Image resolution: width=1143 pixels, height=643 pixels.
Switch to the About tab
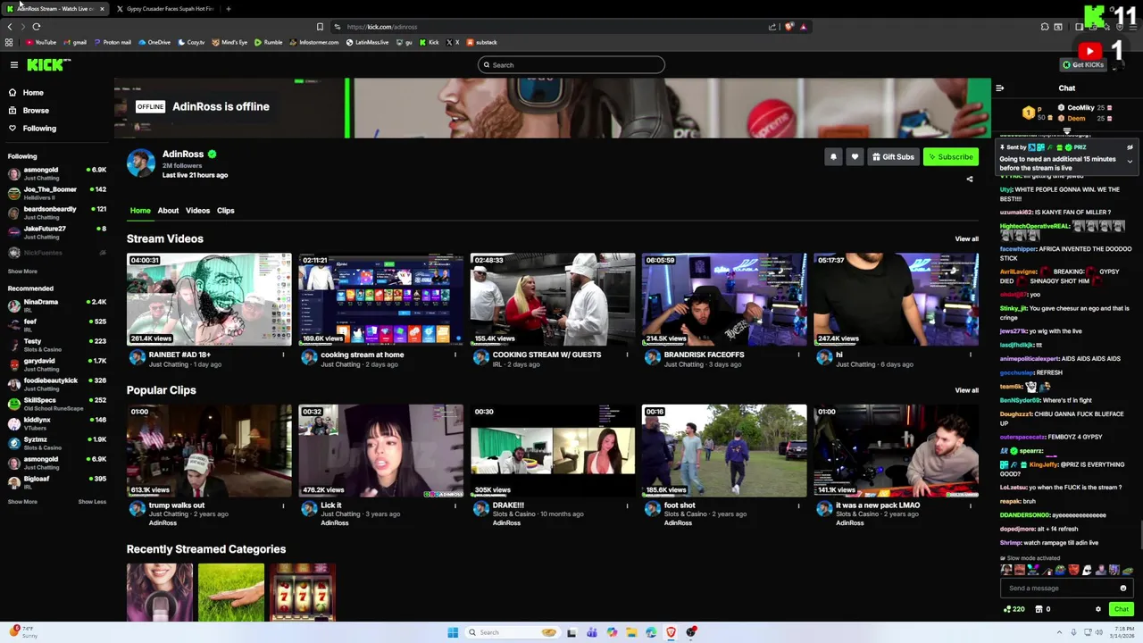point(168,211)
